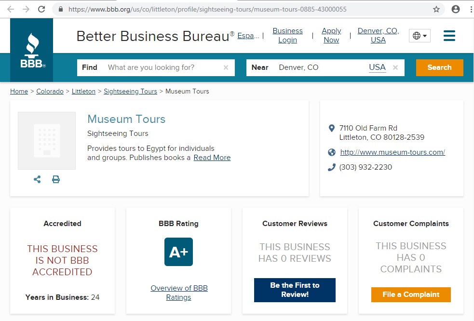Clear the Near location with X

tap(395, 67)
